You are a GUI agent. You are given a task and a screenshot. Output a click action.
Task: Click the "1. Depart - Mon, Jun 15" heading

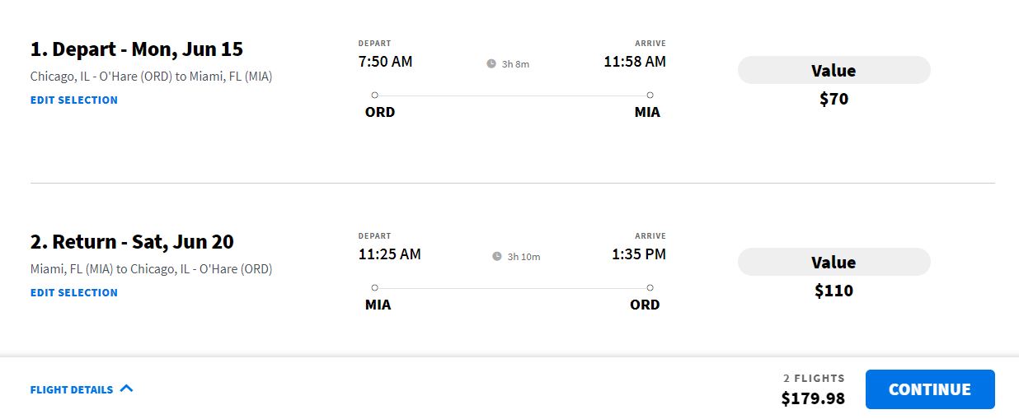137,49
